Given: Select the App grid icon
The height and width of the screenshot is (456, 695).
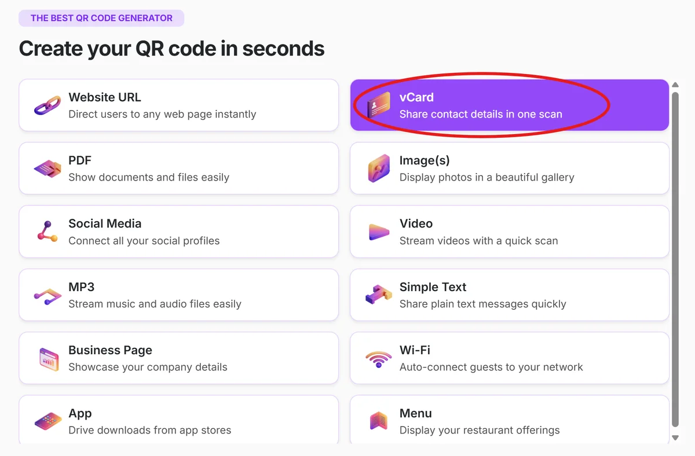Looking at the screenshot, I should pos(48,421).
